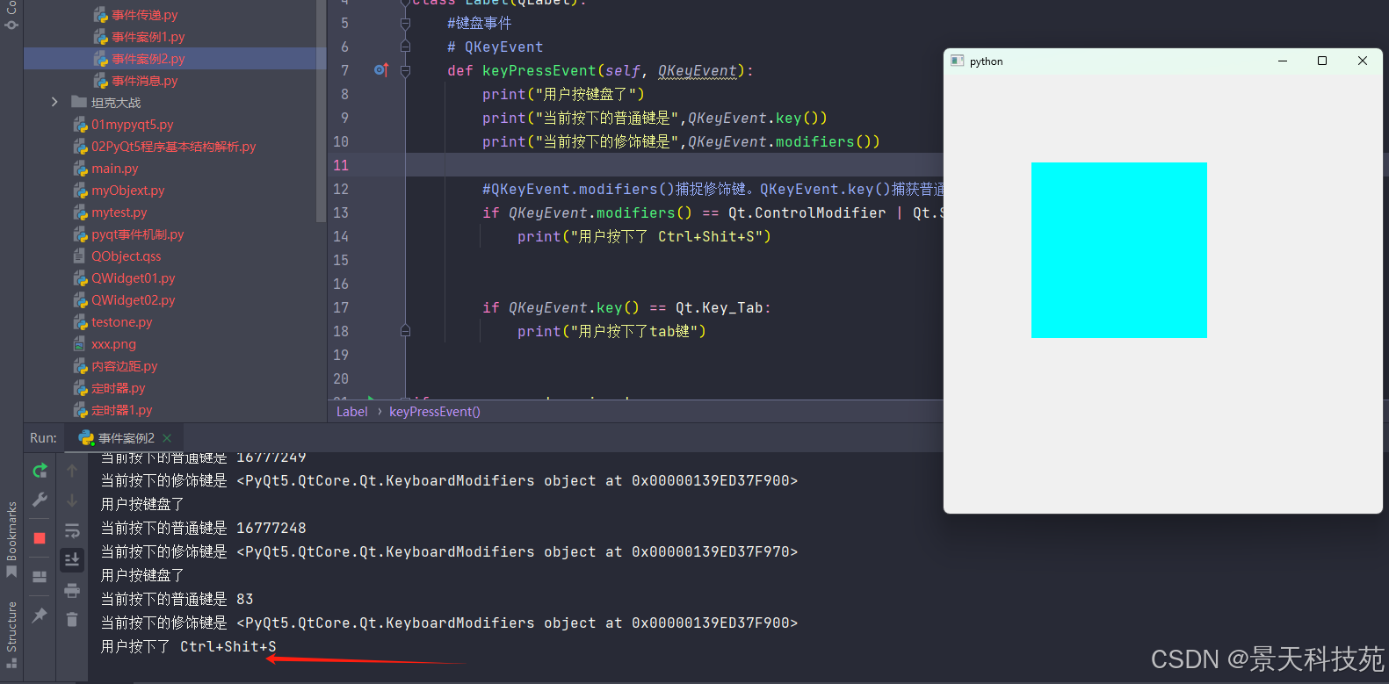Click the print icon in Run toolbar
The image size is (1389, 684).
pos(72,590)
